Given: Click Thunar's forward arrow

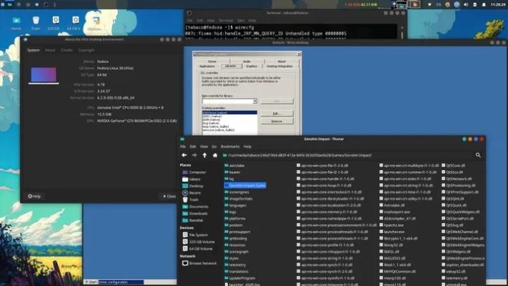Looking at the screenshot, I should pyautogui.click(x=194, y=155).
